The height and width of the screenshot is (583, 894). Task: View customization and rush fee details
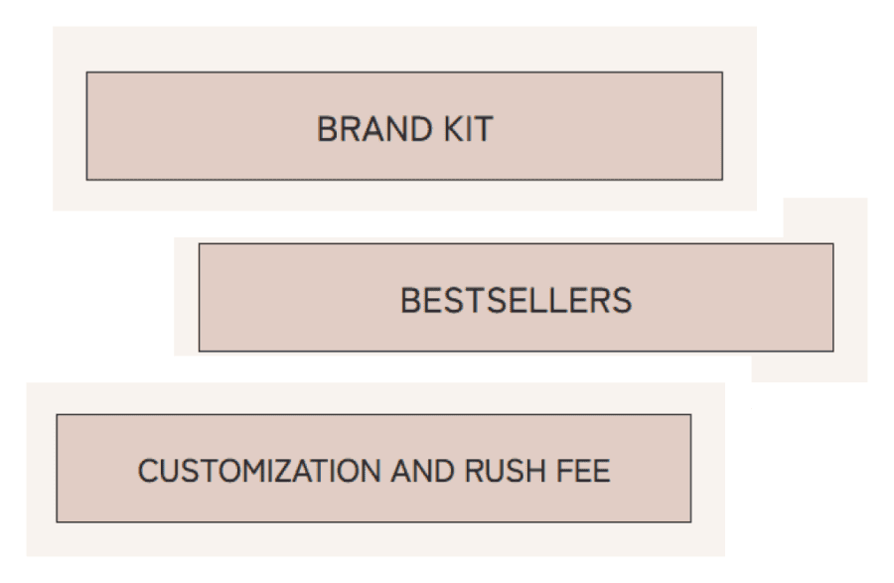tap(373, 469)
